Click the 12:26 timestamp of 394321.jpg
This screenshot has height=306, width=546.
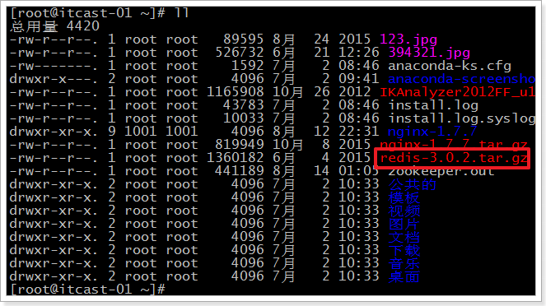click(x=359, y=53)
